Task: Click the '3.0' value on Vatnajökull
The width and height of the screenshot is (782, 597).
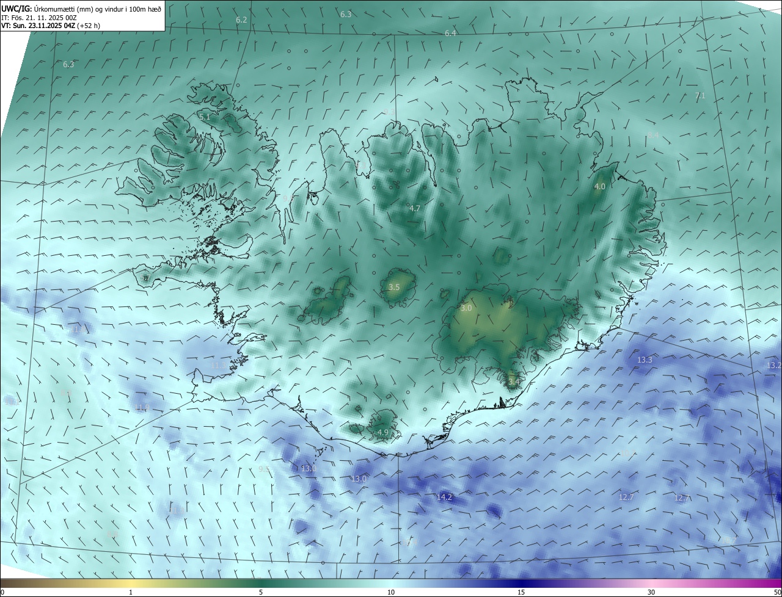Action: 466,309
